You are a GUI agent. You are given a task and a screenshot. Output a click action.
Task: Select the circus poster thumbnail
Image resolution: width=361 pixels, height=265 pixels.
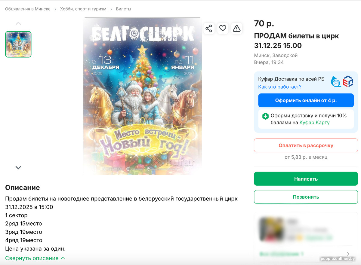click(18, 44)
